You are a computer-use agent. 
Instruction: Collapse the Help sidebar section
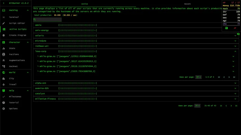click(x=28, y=91)
